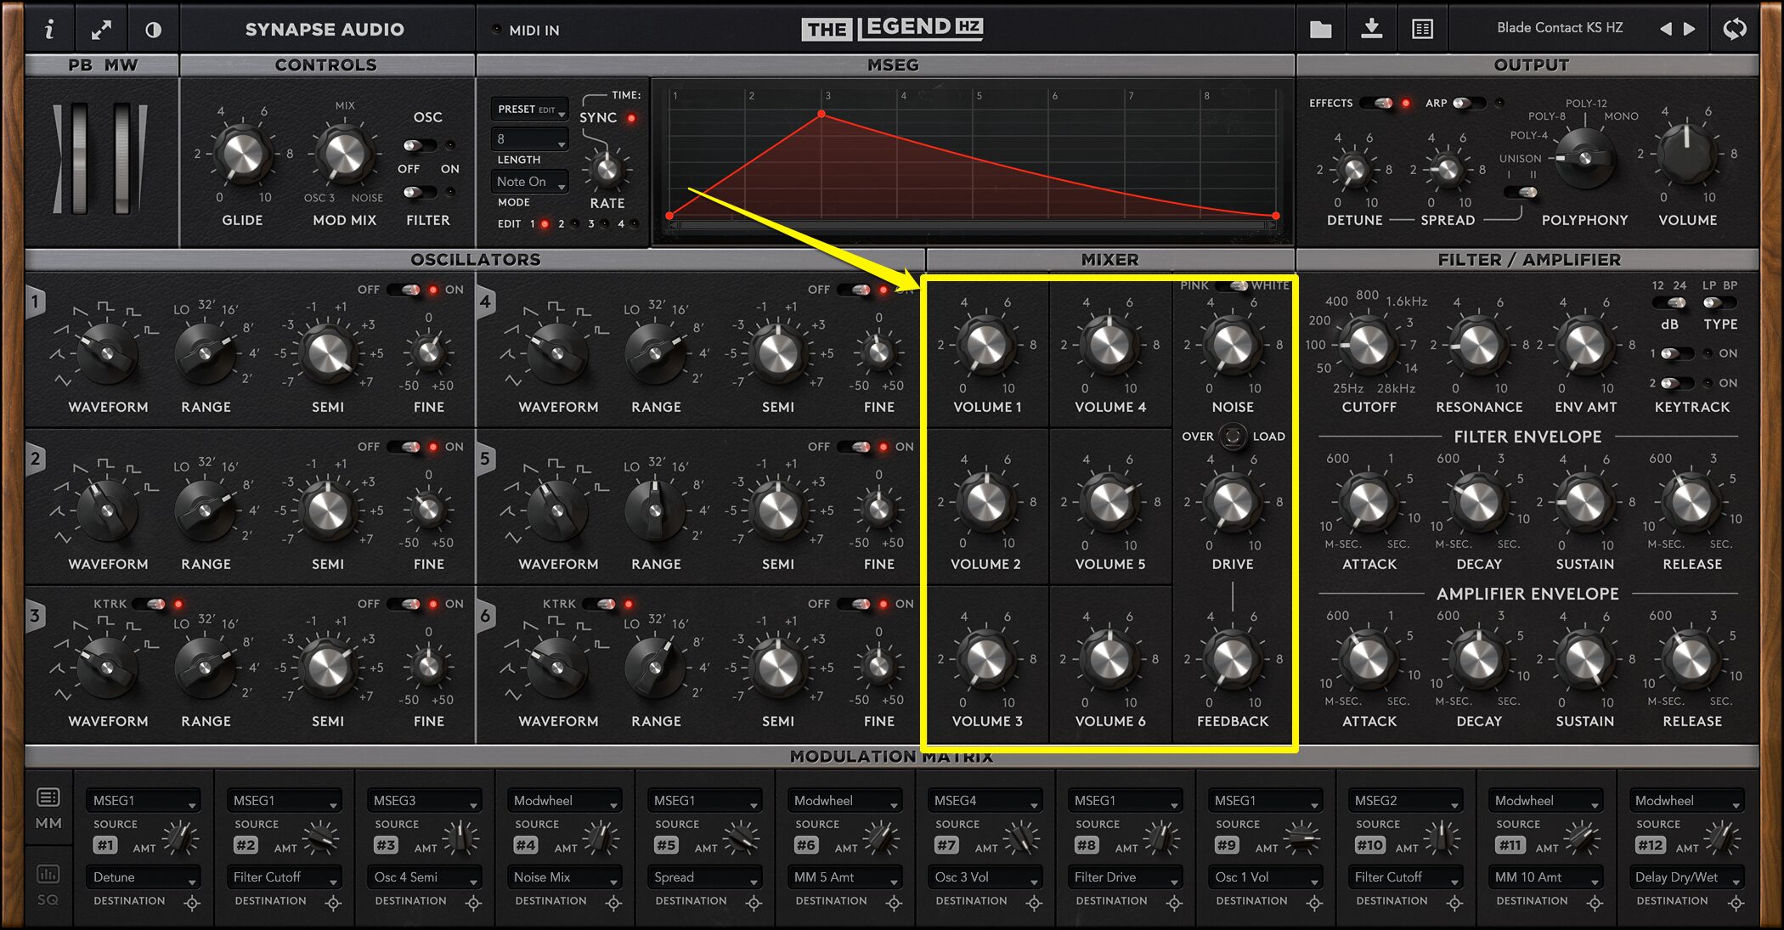Screen dimensions: 1784x930
Task: Open the Delay Dry/Wet destination dropdown
Action: [x=1686, y=877]
